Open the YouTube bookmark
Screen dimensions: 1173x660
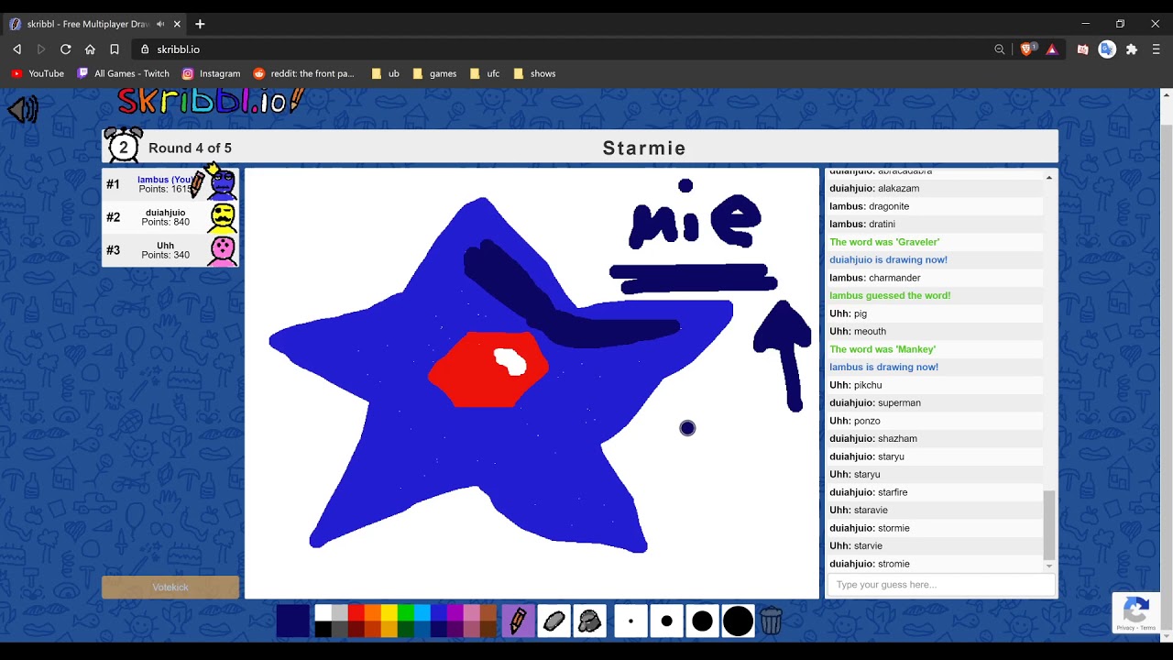(x=38, y=73)
